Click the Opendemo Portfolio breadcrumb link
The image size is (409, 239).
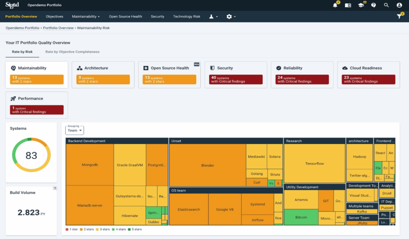[22, 28]
